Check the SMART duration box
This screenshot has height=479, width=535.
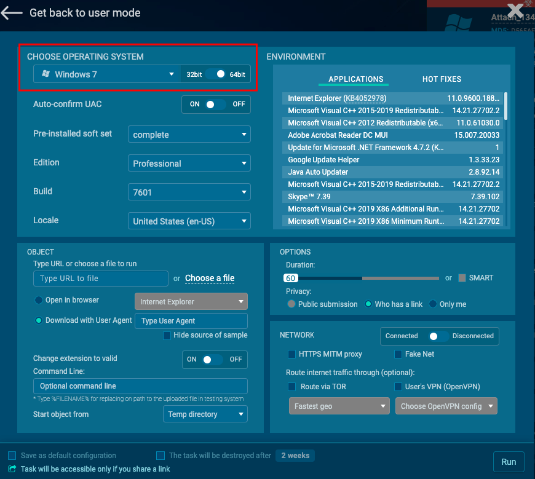(x=462, y=278)
